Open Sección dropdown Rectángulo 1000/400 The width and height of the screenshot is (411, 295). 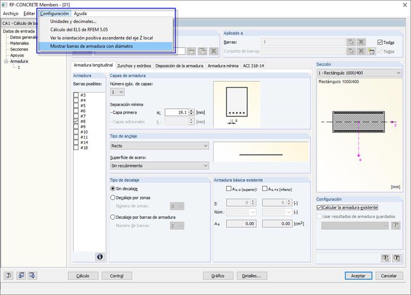coord(359,73)
